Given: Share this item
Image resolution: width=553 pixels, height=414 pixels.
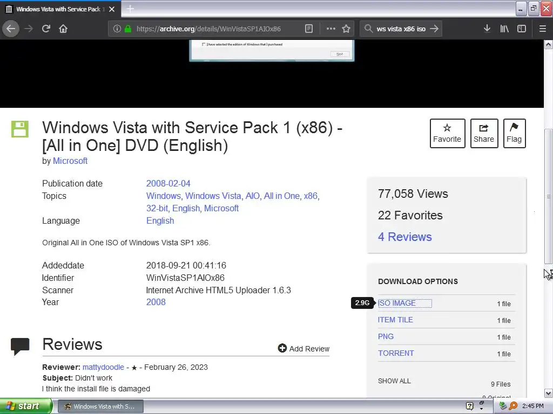Looking at the screenshot, I should coord(484,134).
